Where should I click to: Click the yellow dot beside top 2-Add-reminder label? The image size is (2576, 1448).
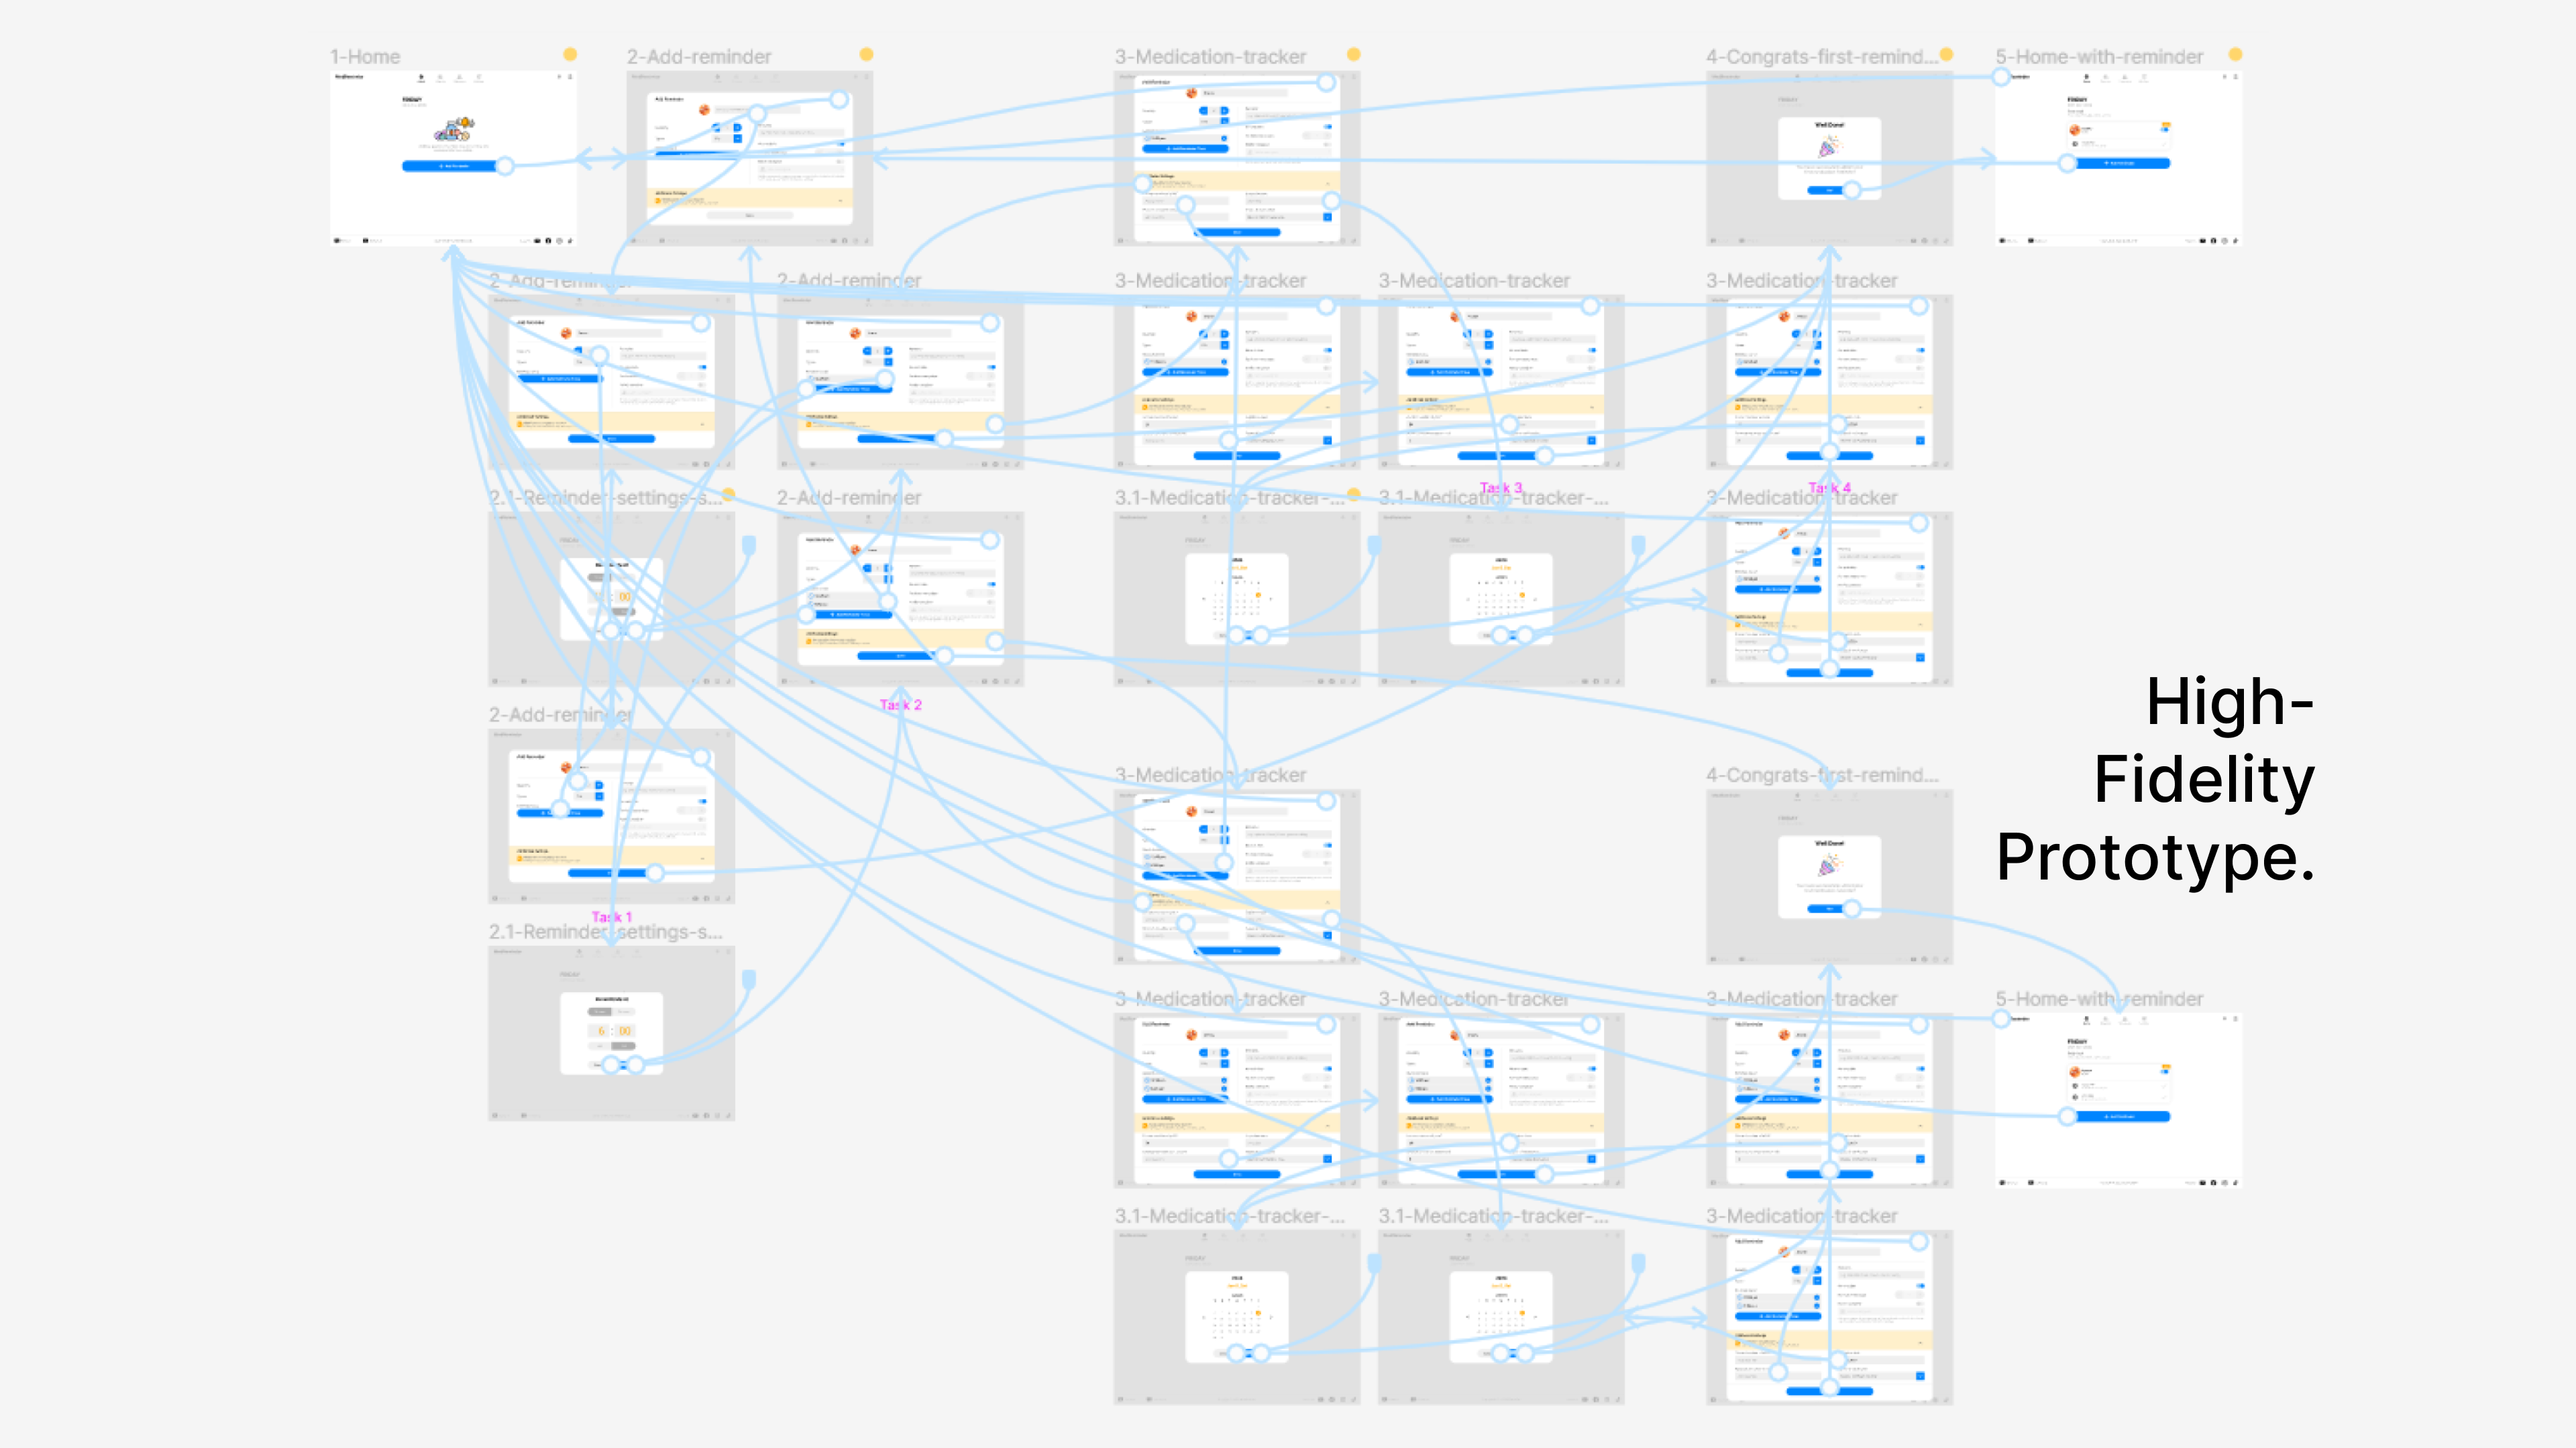(866, 54)
